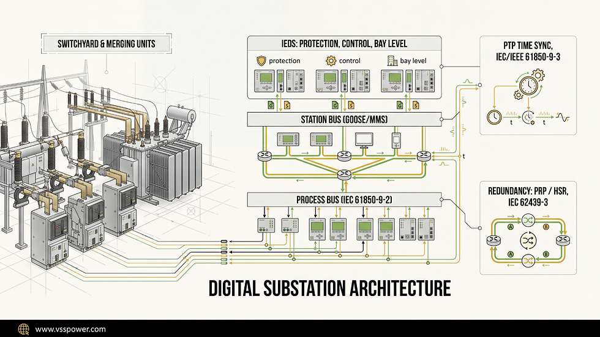Click the 'protection' label text

pos(284,61)
